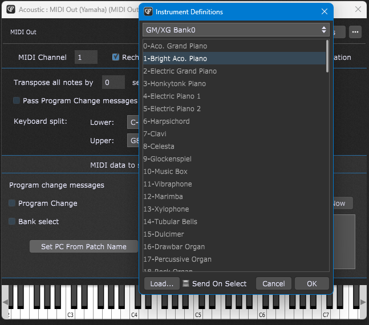Play the C7 piano key
This screenshot has height=325, width=369.
pyautogui.click(x=326, y=314)
